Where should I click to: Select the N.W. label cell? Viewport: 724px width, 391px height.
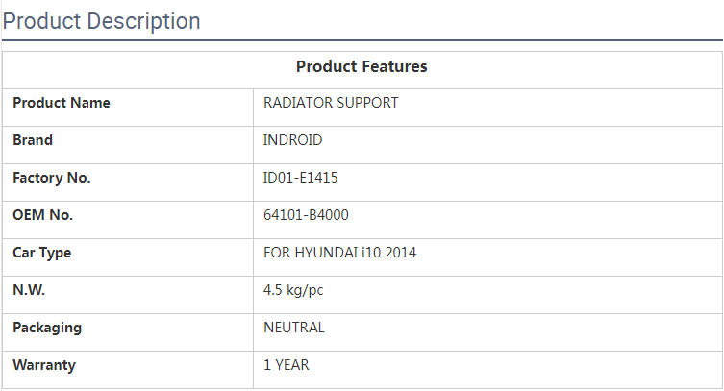tap(29, 290)
